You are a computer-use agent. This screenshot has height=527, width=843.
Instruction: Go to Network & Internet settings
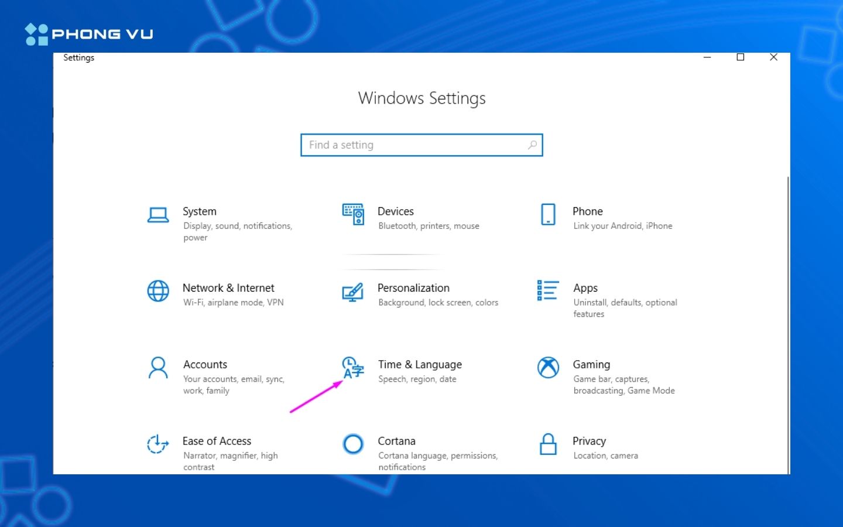point(228,288)
